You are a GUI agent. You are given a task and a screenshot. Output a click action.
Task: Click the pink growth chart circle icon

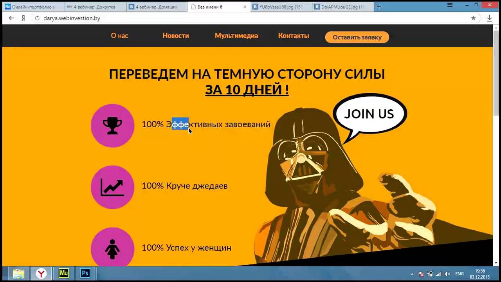[x=112, y=187]
